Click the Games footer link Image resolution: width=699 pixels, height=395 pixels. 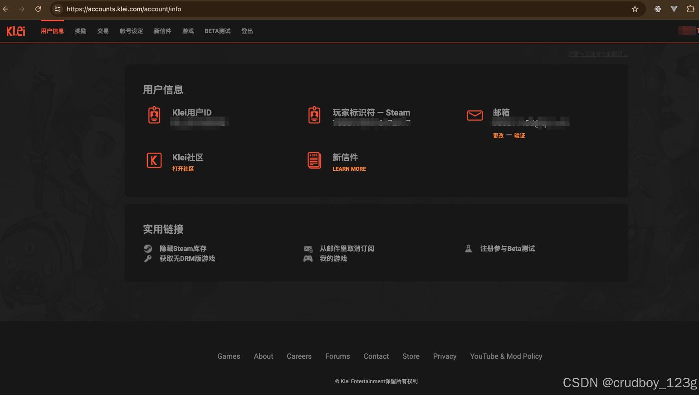[229, 356]
